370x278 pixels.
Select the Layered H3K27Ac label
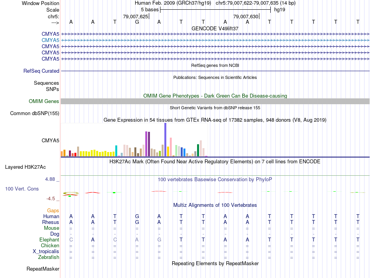click(x=25, y=167)
